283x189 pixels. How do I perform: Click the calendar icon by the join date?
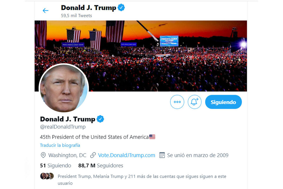click(x=162, y=155)
